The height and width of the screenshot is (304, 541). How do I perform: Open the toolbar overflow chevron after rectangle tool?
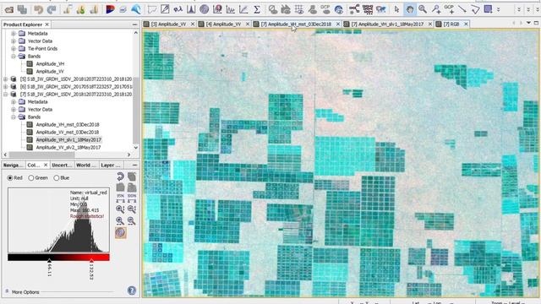pos(498,9)
